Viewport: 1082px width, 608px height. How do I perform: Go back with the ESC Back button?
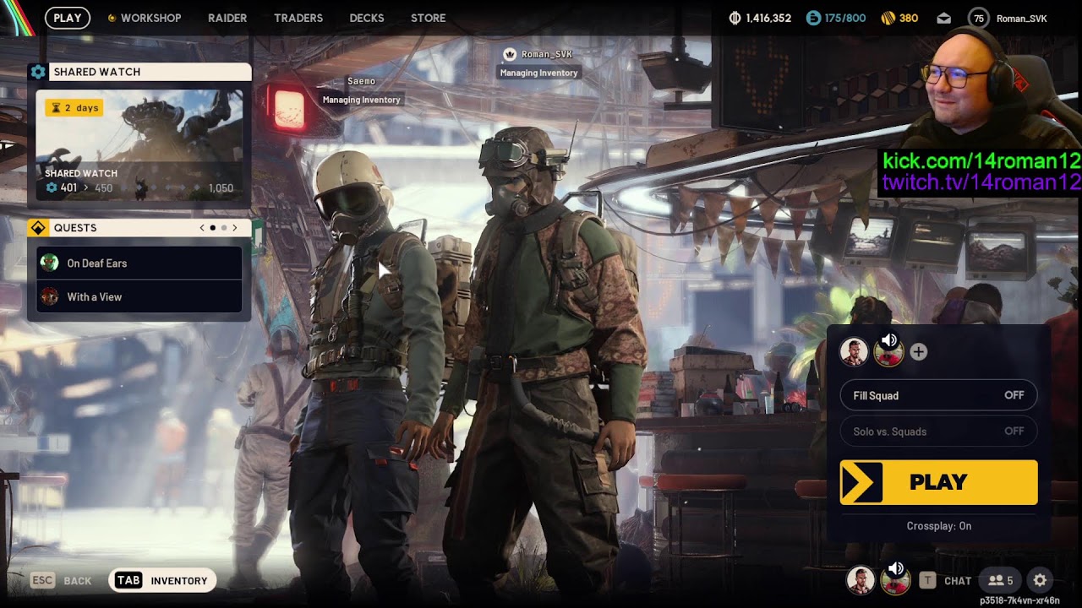coord(61,580)
